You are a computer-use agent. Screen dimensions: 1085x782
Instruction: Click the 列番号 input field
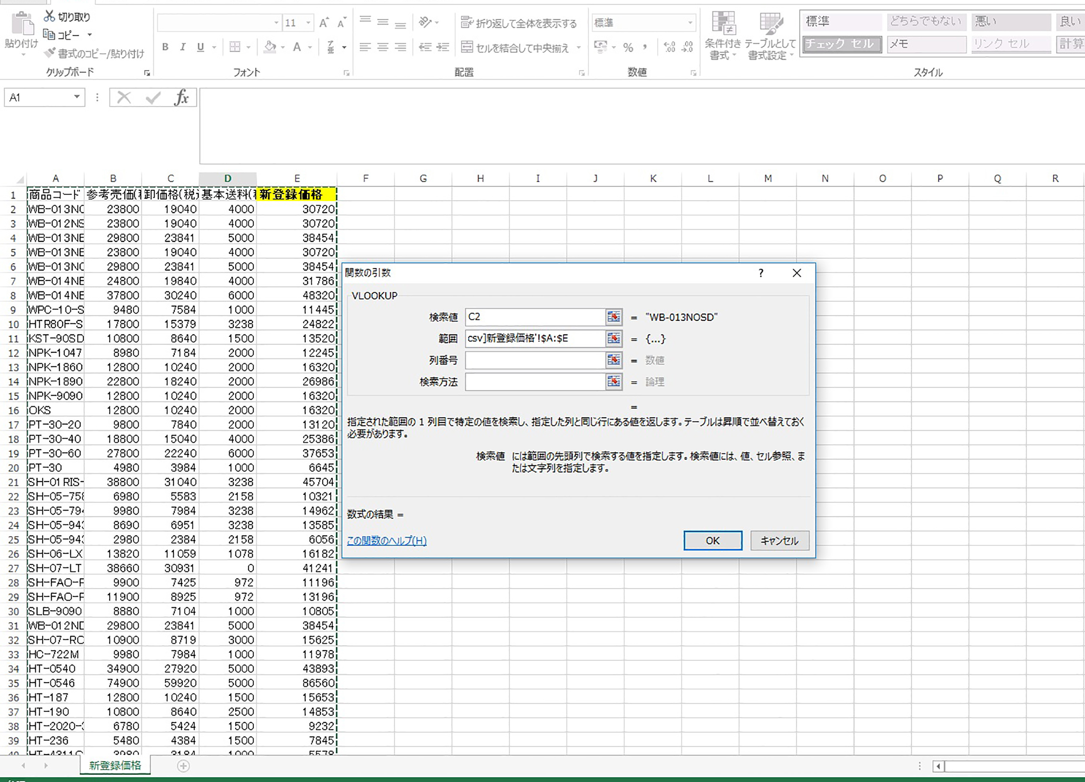click(x=535, y=360)
